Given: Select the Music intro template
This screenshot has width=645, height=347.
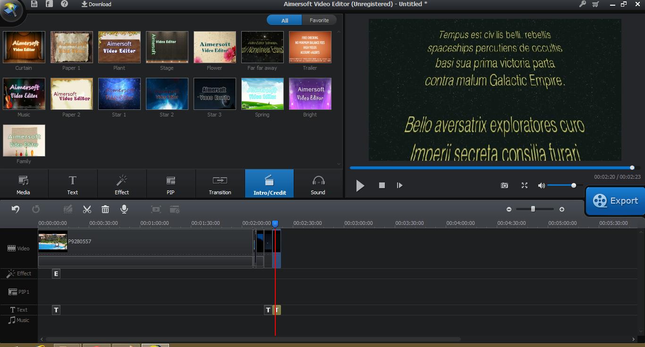Looking at the screenshot, I should (x=24, y=94).
